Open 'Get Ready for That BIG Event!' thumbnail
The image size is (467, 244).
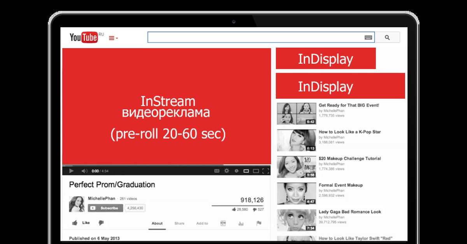click(x=296, y=113)
